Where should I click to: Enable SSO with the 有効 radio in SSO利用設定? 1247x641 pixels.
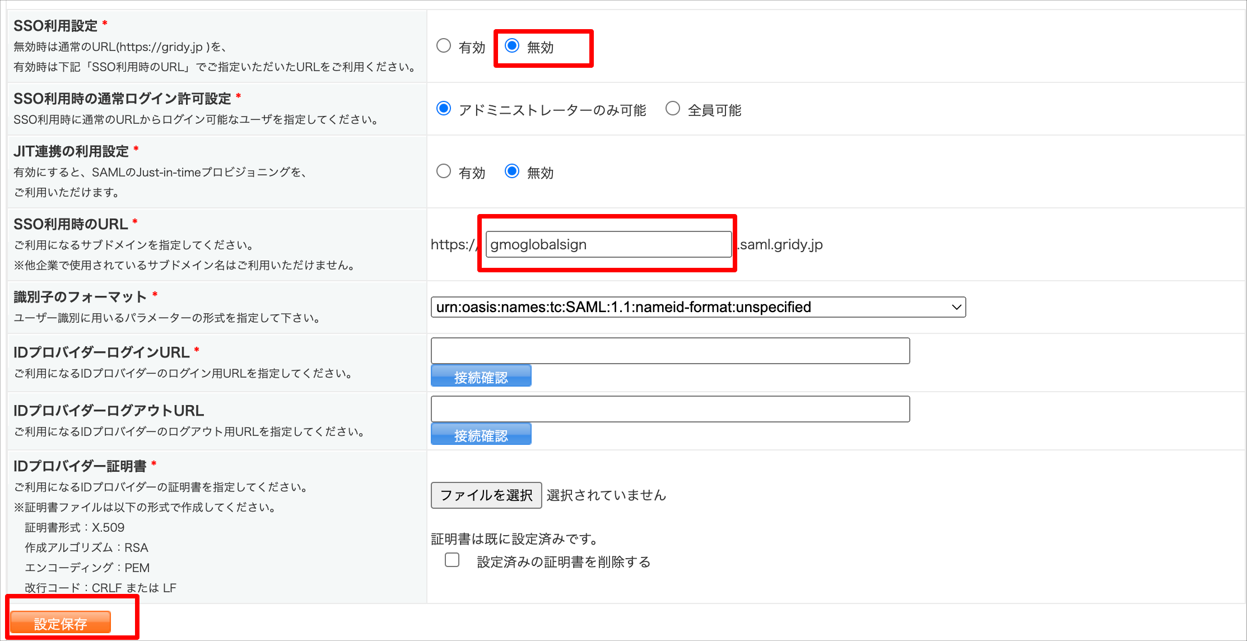[444, 46]
